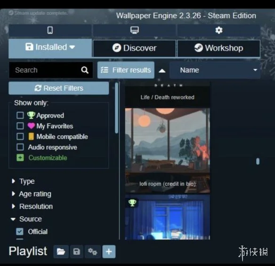Click the search magnifier icon

click(85, 70)
